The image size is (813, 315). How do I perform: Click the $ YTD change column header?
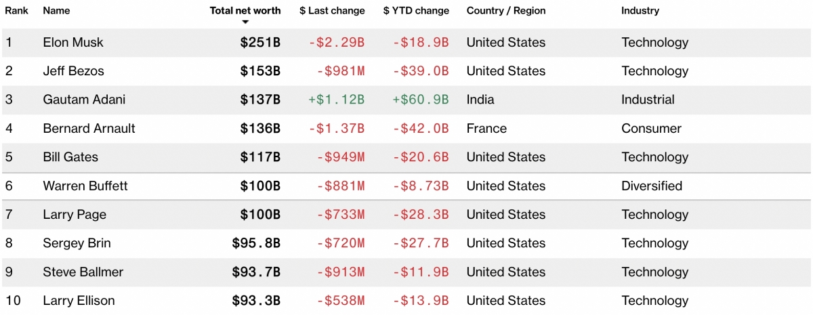415,11
